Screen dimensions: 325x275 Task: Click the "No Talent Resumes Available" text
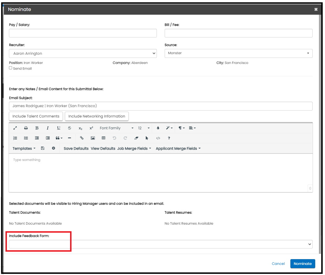(x=189, y=223)
